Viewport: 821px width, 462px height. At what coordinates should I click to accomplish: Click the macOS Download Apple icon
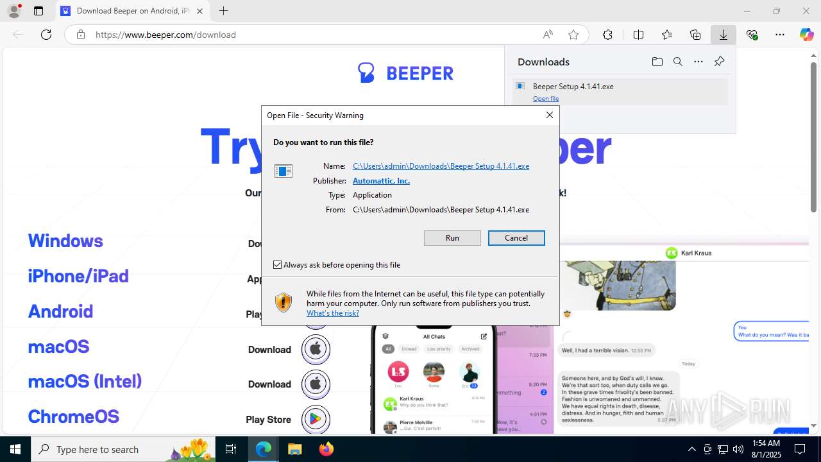click(316, 349)
